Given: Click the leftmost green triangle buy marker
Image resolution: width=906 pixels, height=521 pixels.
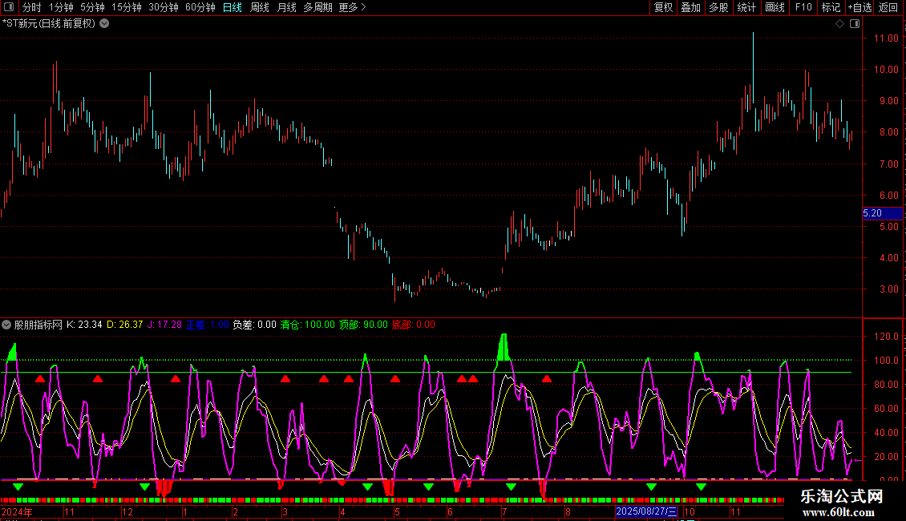Looking at the screenshot, I should pyautogui.click(x=18, y=487).
